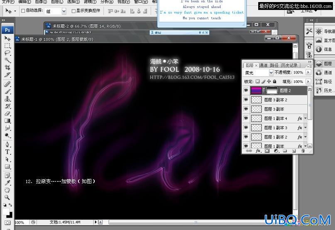Hide the 图层 1 副本 3 layer
Image resolution: width=335 pixels, height=230 pixels.
click(246, 127)
